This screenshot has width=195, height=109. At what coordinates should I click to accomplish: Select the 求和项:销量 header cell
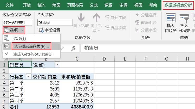(x=46, y=77)
